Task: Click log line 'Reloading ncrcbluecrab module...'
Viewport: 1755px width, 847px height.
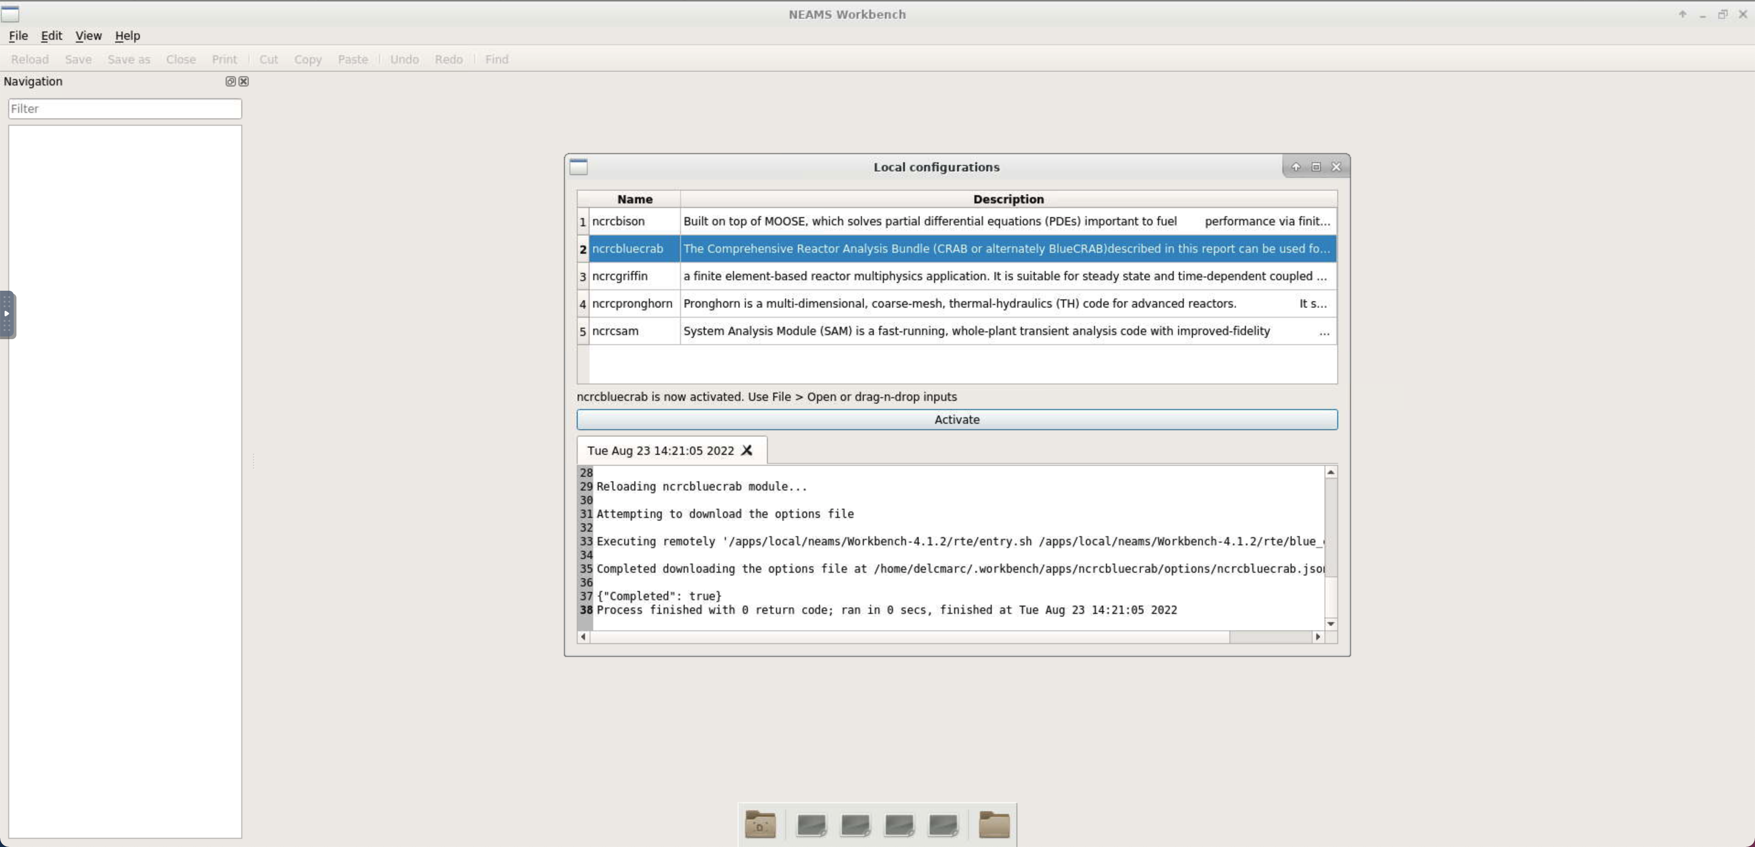Action: click(701, 486)
